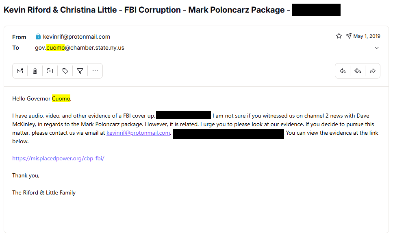This screenshot has height=247, width=393.
Task: Mark message as unread envelope icon
Action: [x=20, y=71]
